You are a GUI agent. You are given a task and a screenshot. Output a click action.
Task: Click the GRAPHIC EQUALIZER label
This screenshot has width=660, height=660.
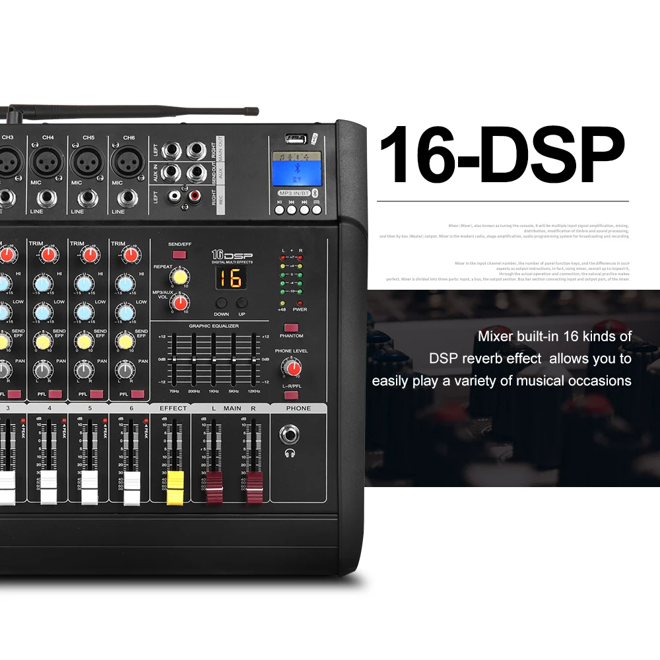[213, 326]
